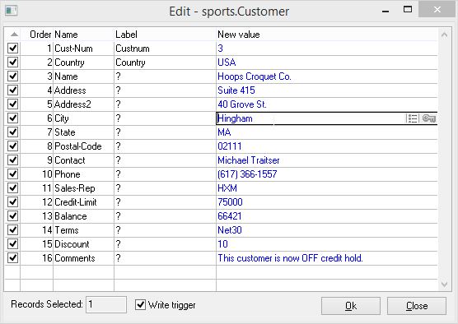
Task: Maximize the Edit dialog window
Action: click(408, 10)
